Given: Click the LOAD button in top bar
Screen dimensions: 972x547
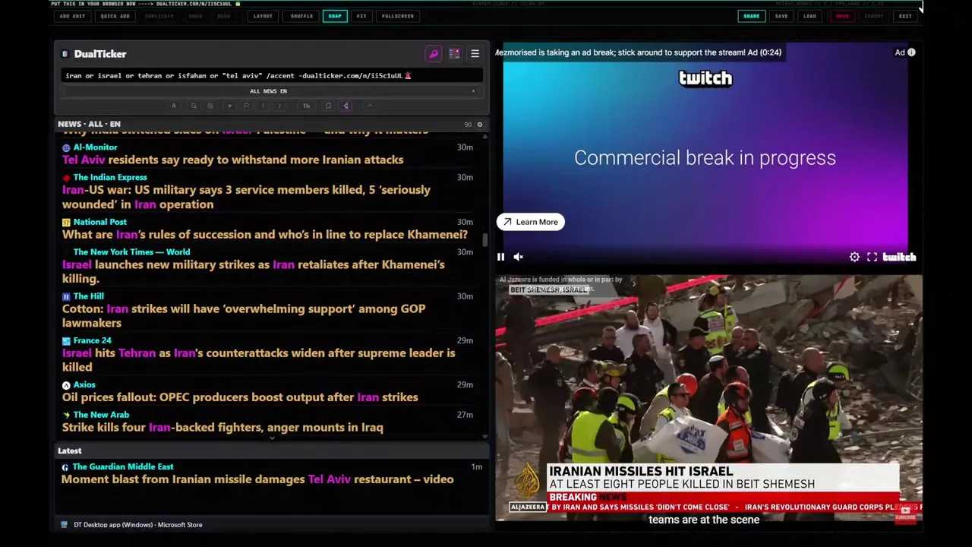Looking at the screenshot, I should point(810,16).
